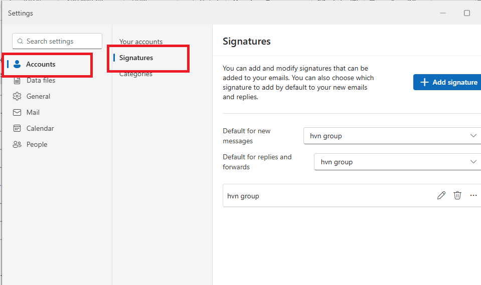Click the People icon in sidebar
481x285 pixels.
(x=17, y=144)
